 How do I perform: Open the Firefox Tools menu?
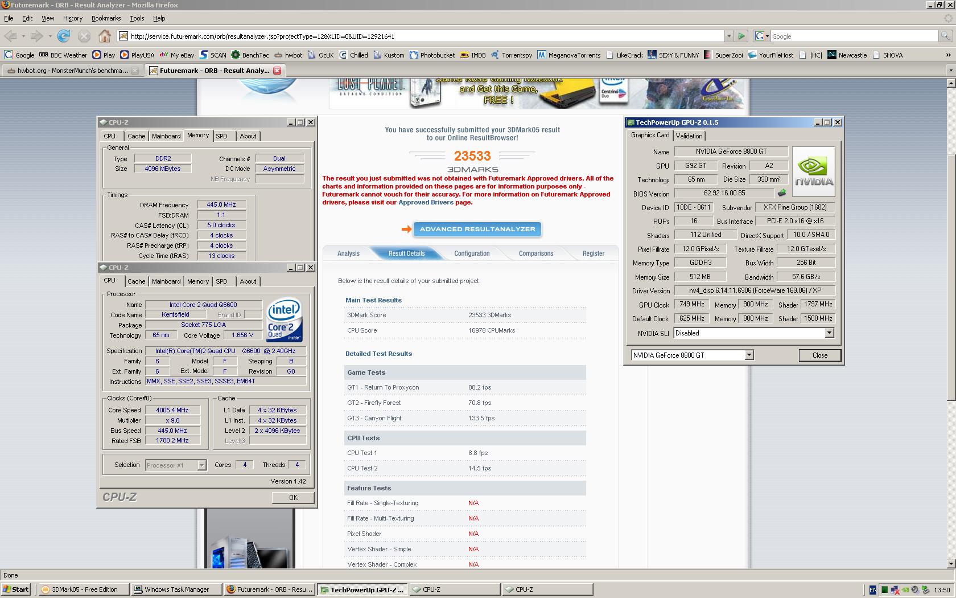click(x=137, y=18)
